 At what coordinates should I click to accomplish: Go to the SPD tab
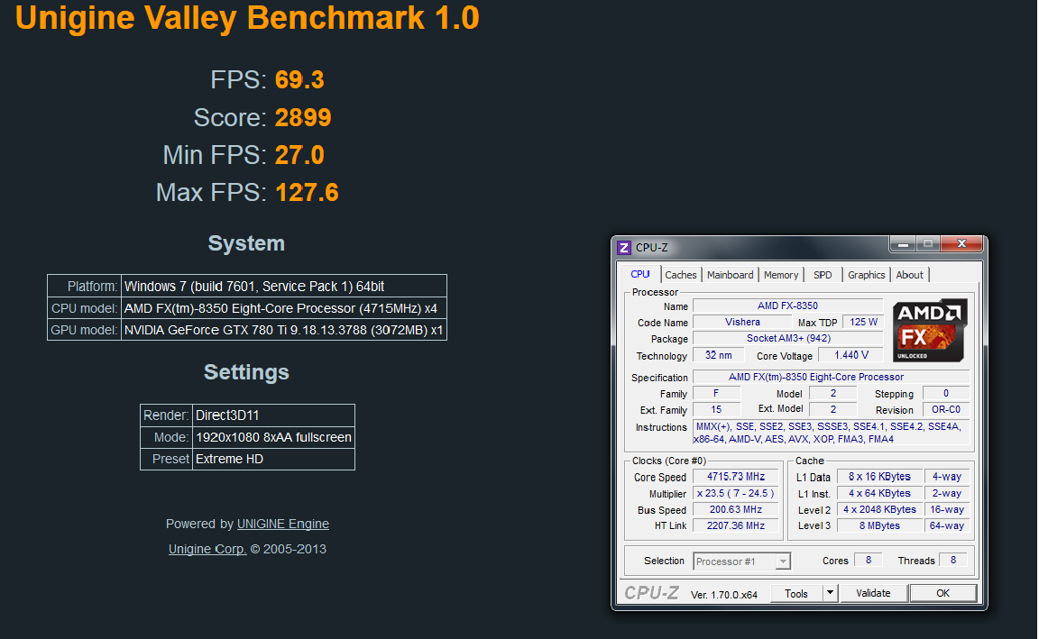click(x=823, y=275)
